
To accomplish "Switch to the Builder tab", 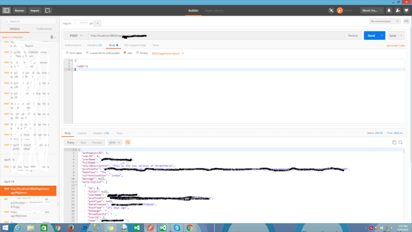I will tap(193, 11).
